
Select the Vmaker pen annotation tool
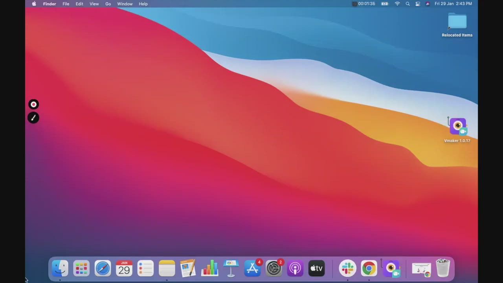(33, 118)
